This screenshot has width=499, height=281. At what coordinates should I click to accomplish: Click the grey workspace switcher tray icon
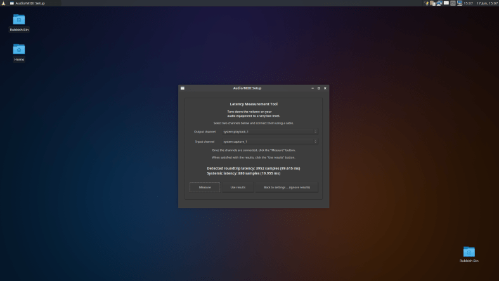453,3
